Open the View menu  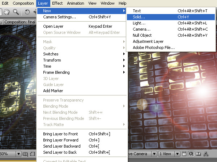point(92,3)
